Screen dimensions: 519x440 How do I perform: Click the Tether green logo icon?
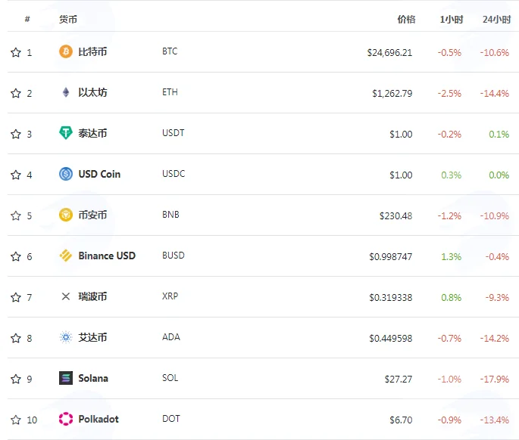(66, 133)
